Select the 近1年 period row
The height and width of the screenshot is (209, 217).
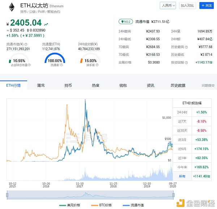click(x=192, y=158)
